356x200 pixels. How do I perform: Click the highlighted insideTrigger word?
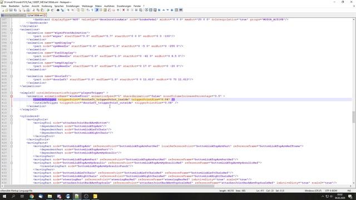pos(44,99)
